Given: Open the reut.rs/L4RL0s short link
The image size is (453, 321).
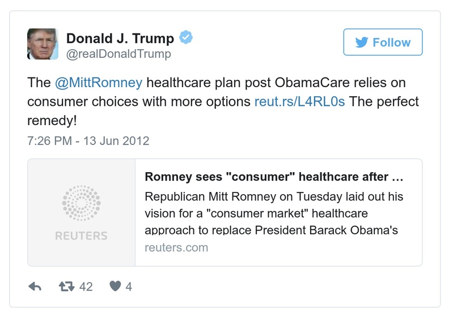Looking at the screenshot, I should tap(299, 102).
